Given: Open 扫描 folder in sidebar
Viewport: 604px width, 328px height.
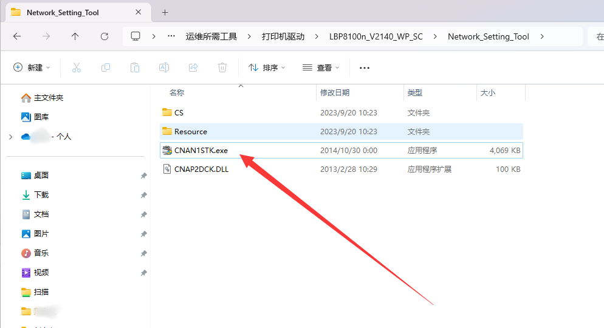Looking at the screenshot, I should [x=35, y=292].
